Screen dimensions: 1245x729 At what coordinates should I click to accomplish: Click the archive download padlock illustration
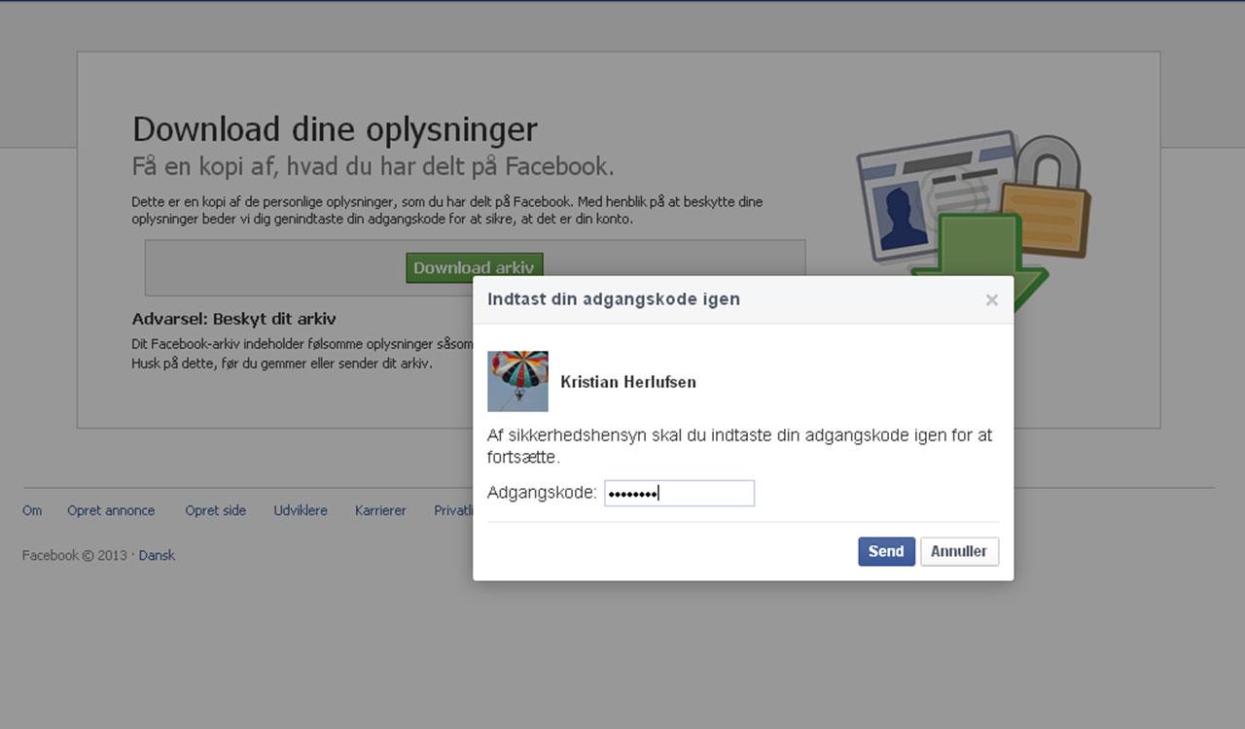973,224
